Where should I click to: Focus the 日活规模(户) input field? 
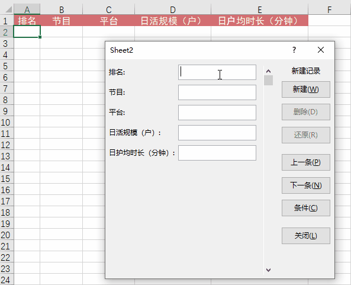(217, 133)
